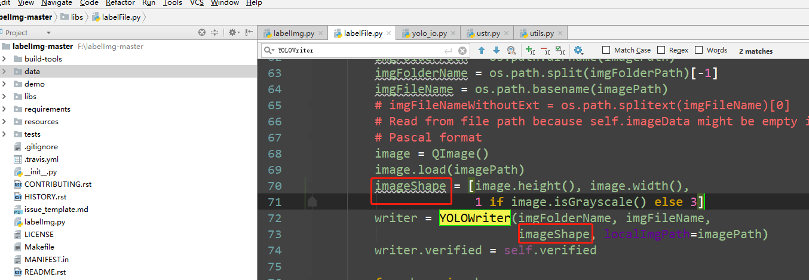Select CONTRIBUTING.rst in project tree
Screen dimensions: 809x280
coord(58,184)
